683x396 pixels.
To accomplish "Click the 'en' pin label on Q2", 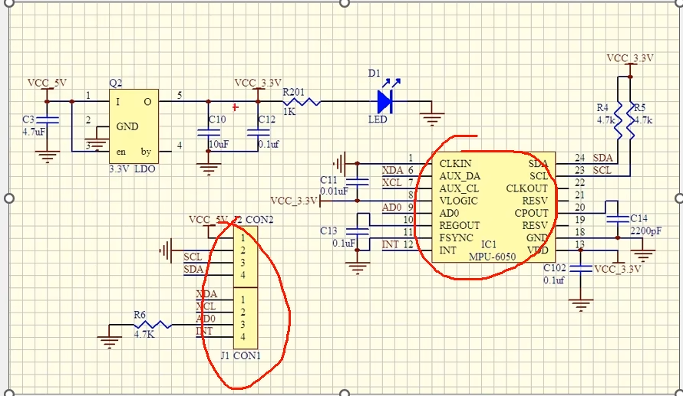I will [120, 152].
